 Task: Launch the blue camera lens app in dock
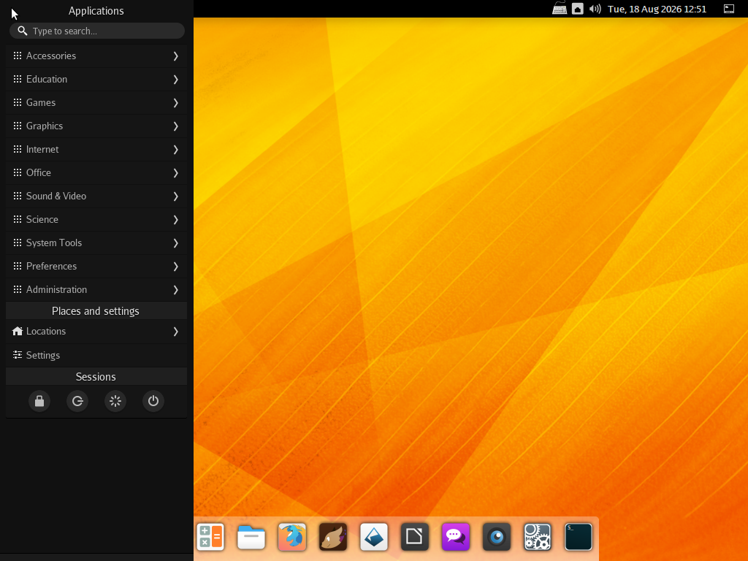[497, 537]
